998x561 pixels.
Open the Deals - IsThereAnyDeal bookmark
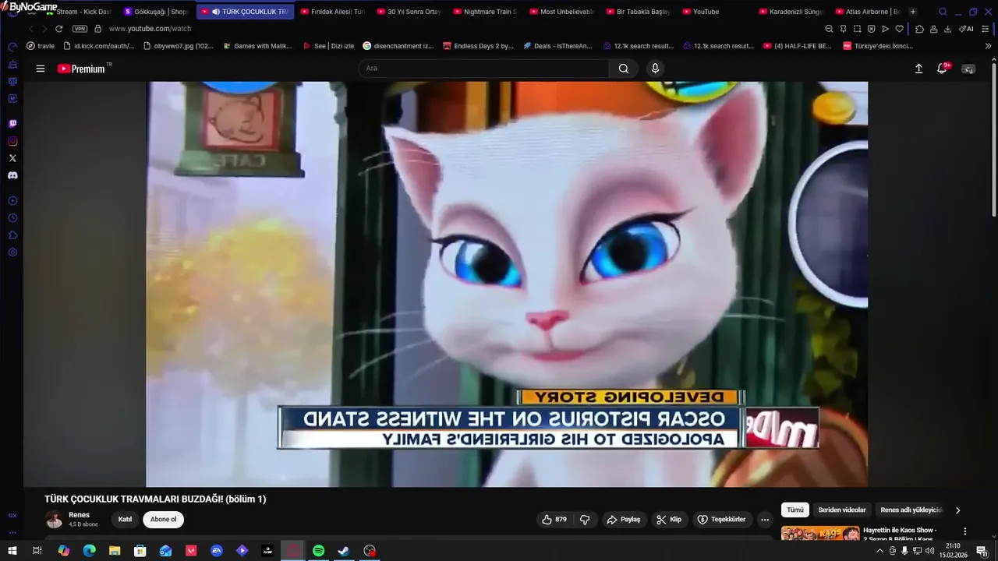[x=558, y=46]
